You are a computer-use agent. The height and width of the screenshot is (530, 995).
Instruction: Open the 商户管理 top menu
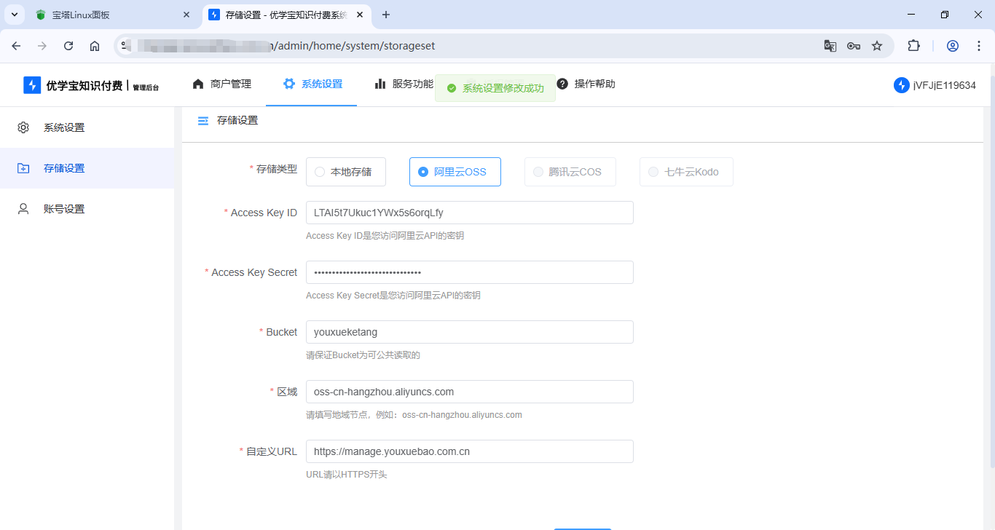coord(222,84)
